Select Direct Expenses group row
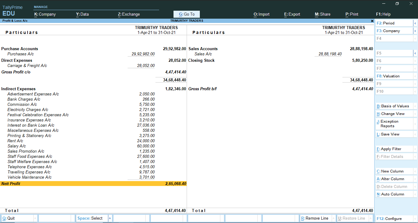418x223 pixels. 93,60
